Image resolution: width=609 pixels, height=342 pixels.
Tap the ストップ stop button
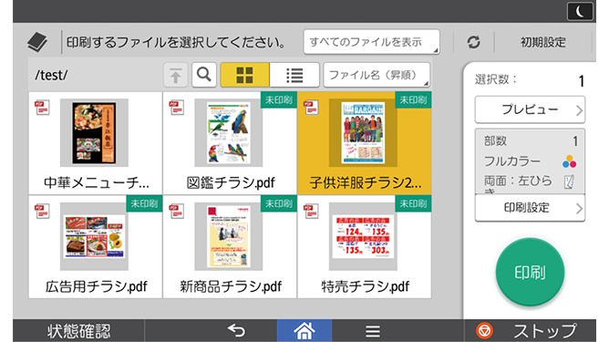click(x=530, y=331)
